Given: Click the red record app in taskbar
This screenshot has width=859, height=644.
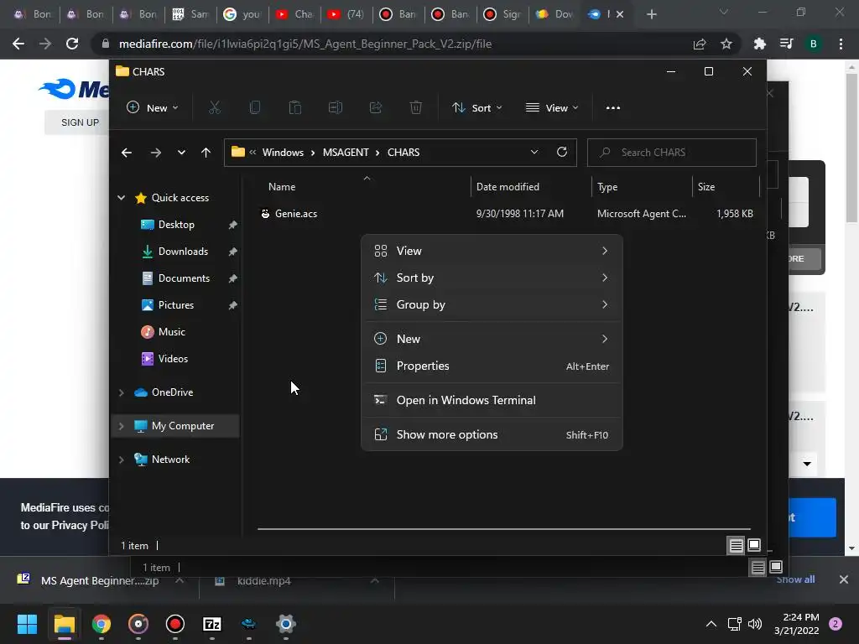Looking at the screenshot, I should 174,624.
